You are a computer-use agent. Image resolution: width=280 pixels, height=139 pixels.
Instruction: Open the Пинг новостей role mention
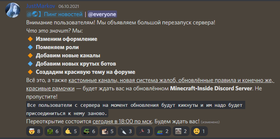(x=55, y=14)
